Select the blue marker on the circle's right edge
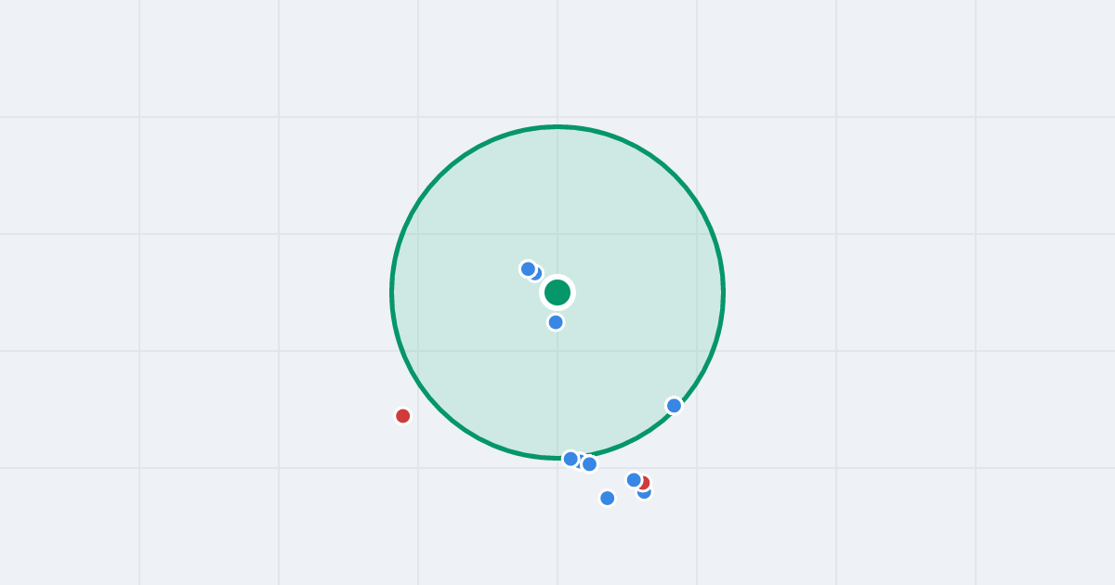Image resolution: width=1115 pixels, height=585 pixels. (675, 406)
